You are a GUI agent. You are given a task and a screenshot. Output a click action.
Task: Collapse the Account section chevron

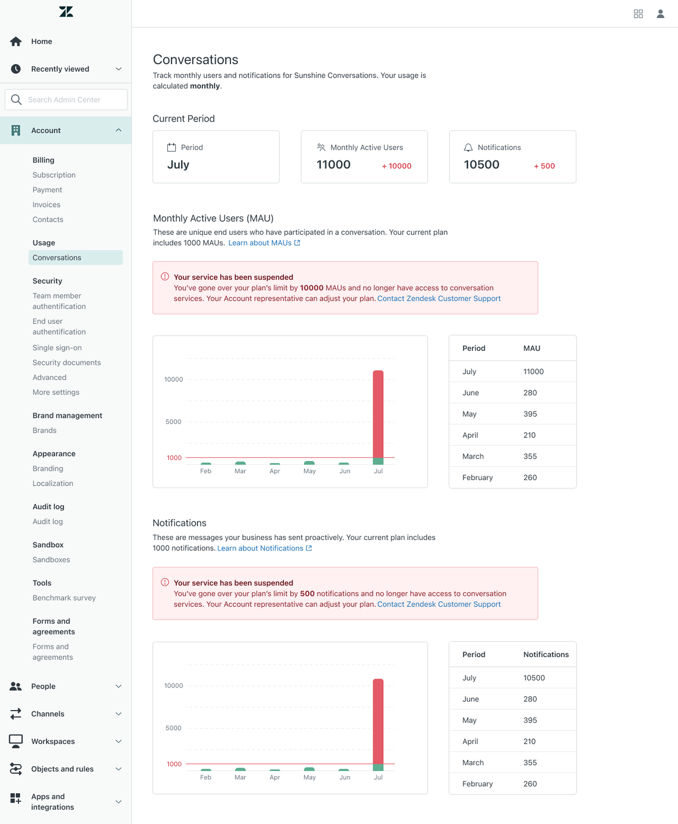[x=118, y=130]
